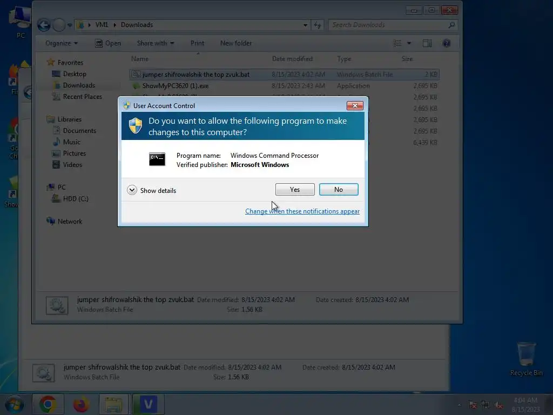553x415 pixels.
Task: Open Pictures library
Action: (75, 153)
